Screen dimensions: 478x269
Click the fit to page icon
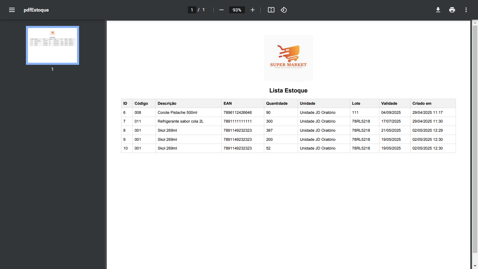(271, 10)
